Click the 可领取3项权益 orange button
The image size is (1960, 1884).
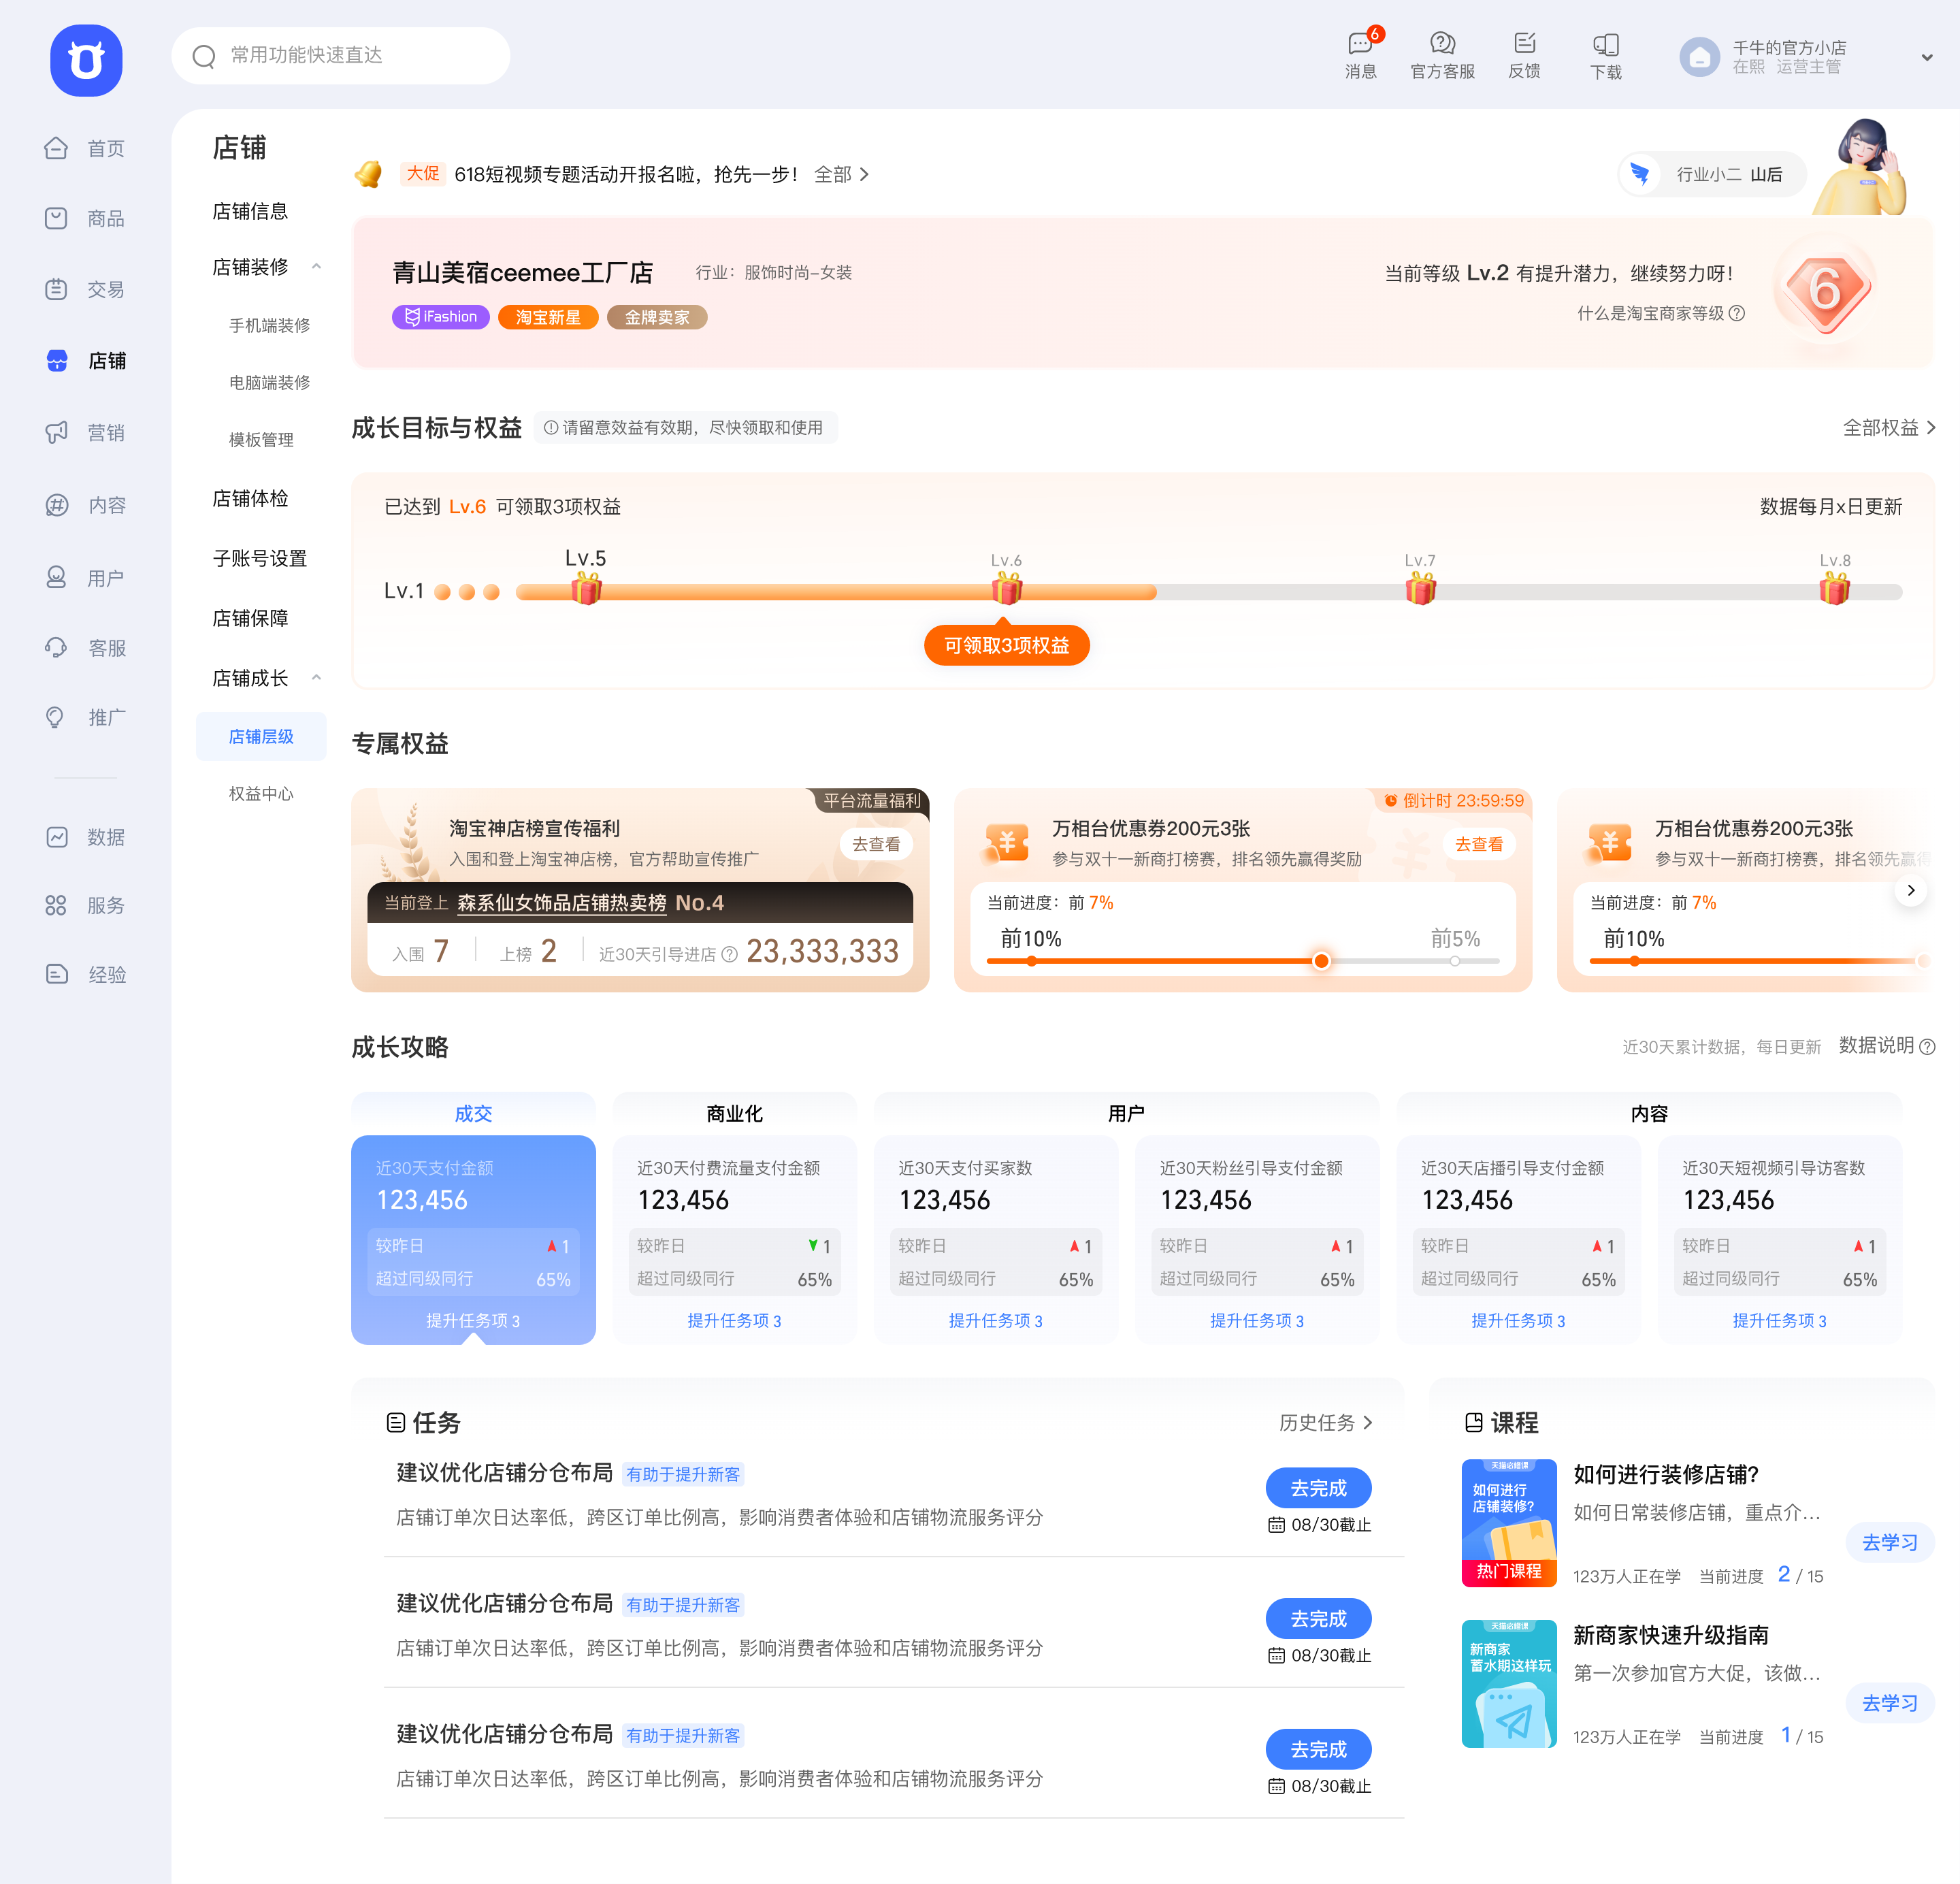tap(1006, 645)
